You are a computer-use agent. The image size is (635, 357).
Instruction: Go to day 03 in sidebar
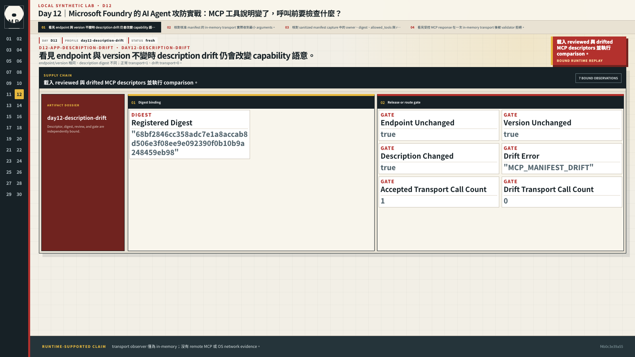[x=9, y=50]
